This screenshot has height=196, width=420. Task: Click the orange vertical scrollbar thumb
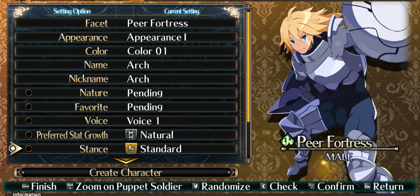pyautogui.click(x=248, y=66)
